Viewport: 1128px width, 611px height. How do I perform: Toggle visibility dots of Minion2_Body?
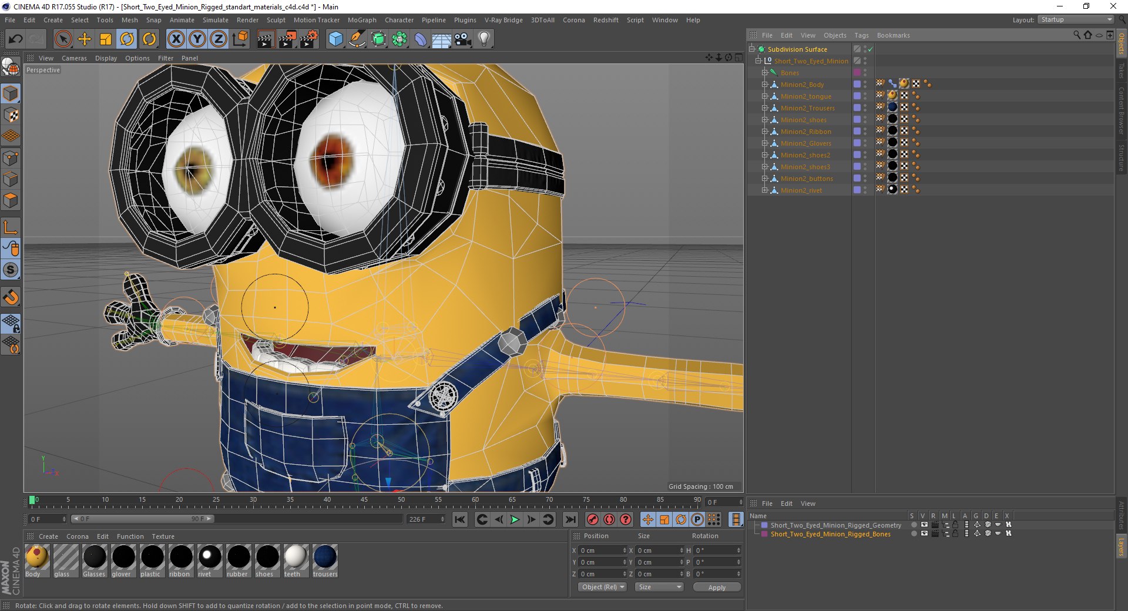pyautogui.click(x=865, y=85)
